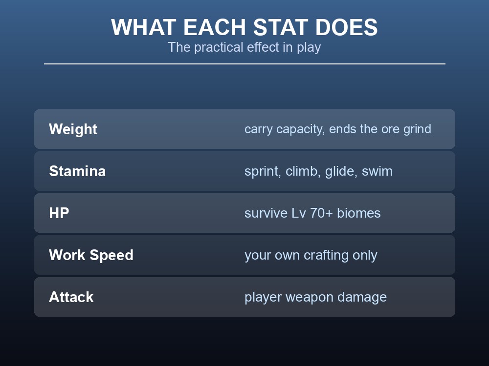The height and width of the screenshot is (366, 489).
Task: Select the Work Speed label
Action: (x=91, y=255)
